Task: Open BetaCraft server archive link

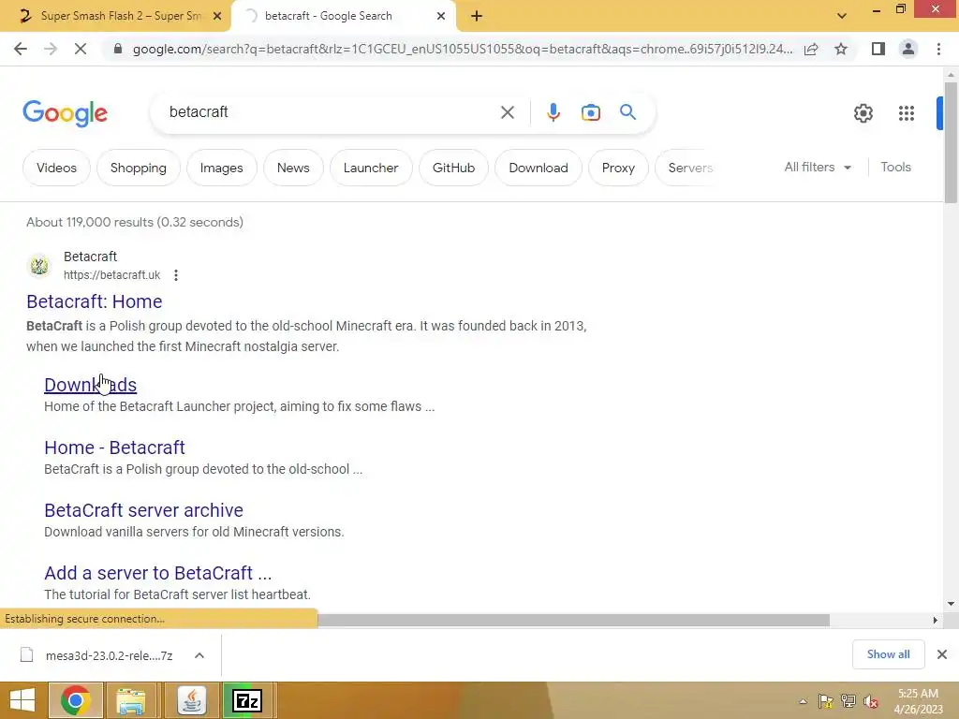Action: [x=143, y=510]
